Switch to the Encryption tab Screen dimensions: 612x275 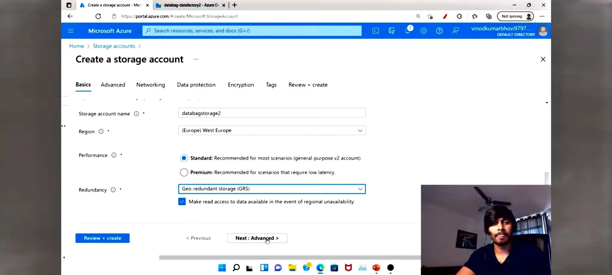[x=241, y=85]
